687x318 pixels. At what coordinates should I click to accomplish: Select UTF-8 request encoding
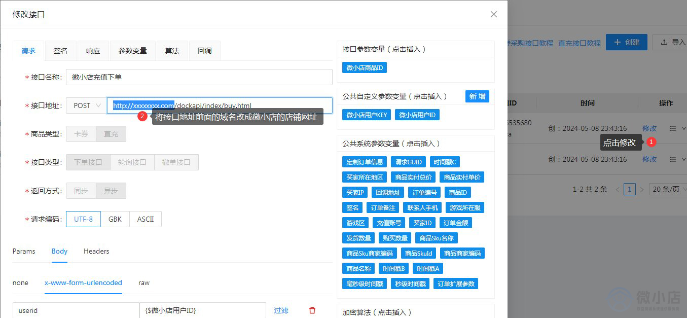coord(84,219)
